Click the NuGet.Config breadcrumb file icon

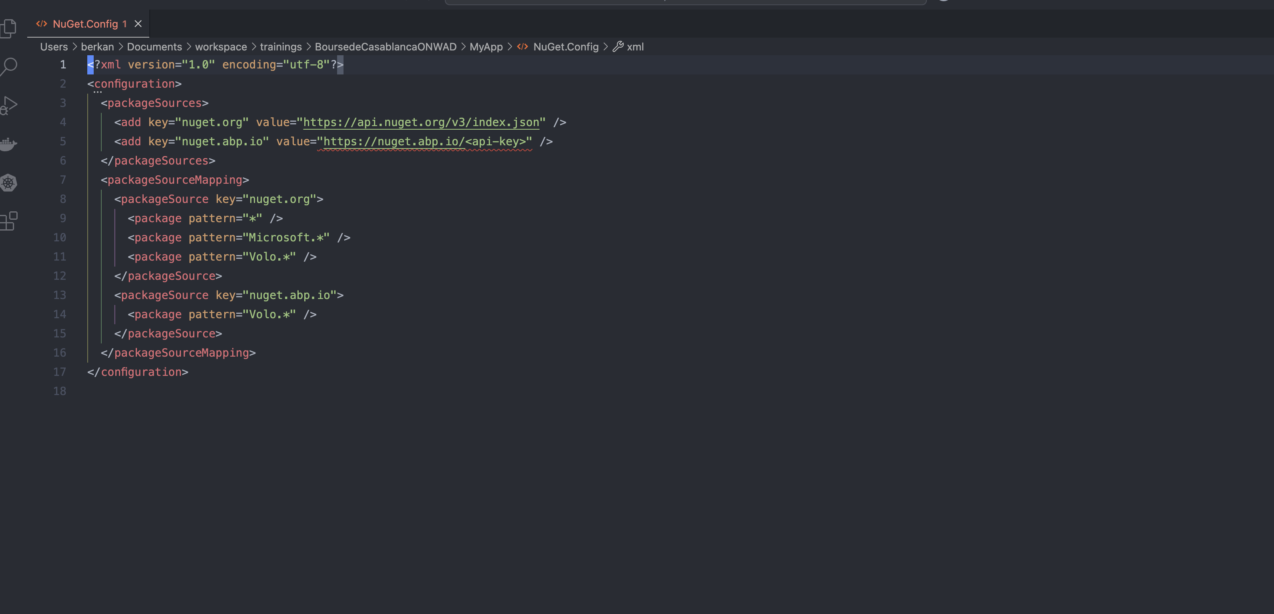click(522, 46)
